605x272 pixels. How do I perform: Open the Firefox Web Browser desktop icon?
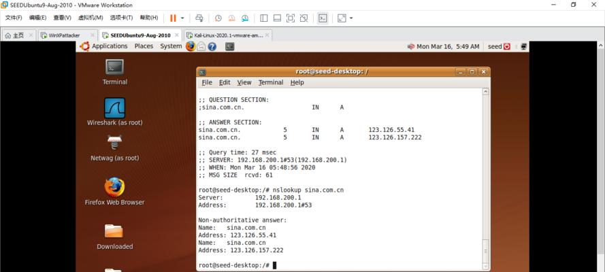pos(114,191)
